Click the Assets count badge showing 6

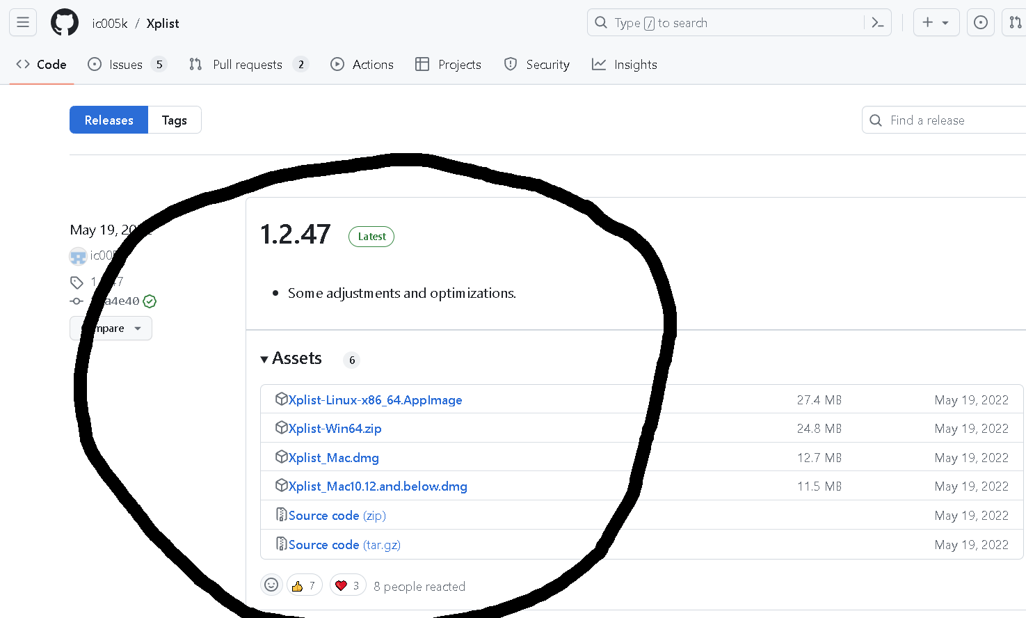[x=352, y=360]
